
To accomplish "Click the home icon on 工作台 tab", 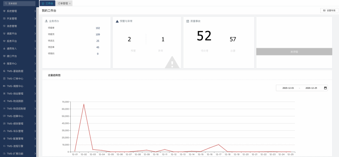I will coord(43,3).
